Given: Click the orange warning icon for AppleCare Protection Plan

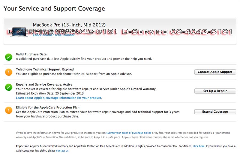Looking at the screenshot, I should click(9, 110).
